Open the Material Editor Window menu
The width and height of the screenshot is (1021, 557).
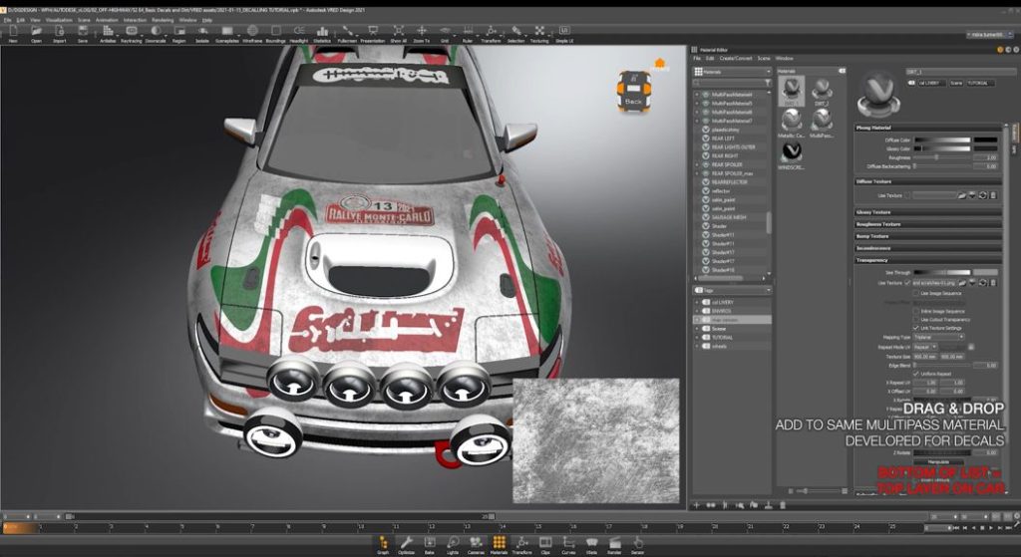click(x=784, y=59)
